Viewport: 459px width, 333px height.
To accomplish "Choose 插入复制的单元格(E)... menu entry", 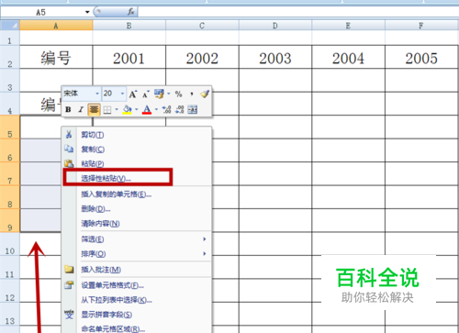I will click(x=137, y=194).
